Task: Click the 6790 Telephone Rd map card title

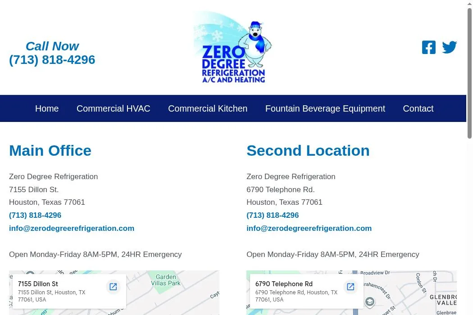Action: [284, 284]
